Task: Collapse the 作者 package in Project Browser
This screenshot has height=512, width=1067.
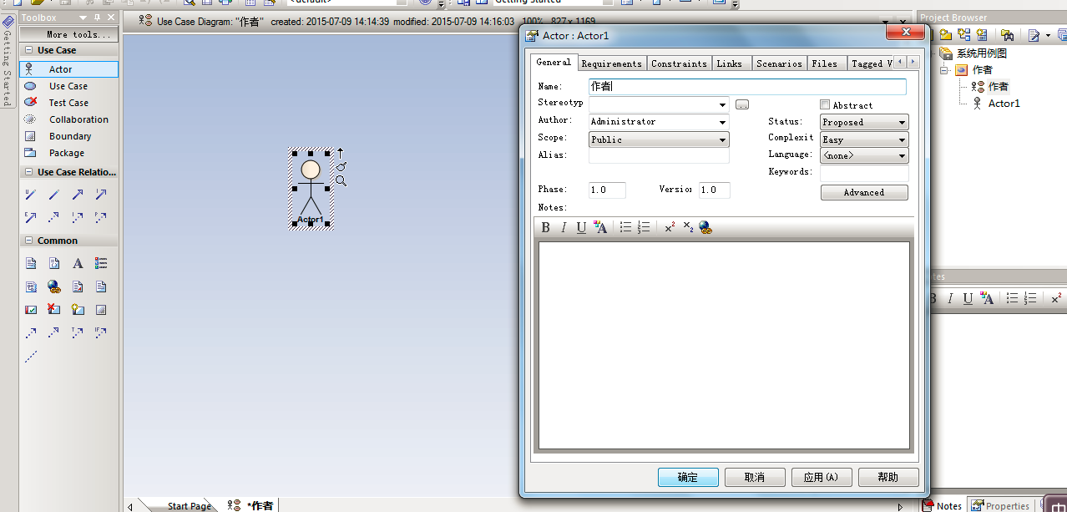Action: tap(944, 70)
